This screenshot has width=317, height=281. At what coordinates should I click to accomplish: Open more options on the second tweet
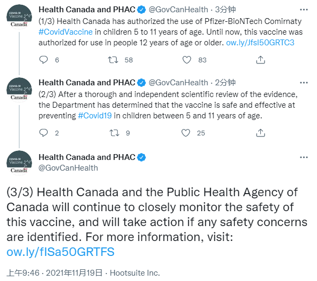coord(304,83)
